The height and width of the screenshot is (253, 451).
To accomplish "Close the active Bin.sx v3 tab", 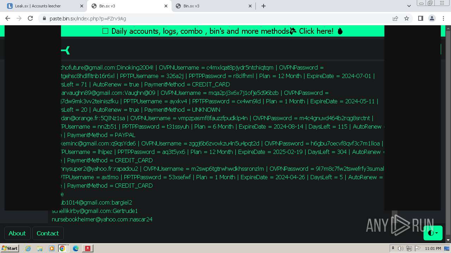I will point(166,6).
